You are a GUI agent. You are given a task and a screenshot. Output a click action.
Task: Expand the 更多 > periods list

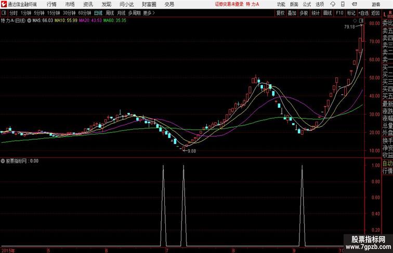pyautogui.click(x=149, y=13)
